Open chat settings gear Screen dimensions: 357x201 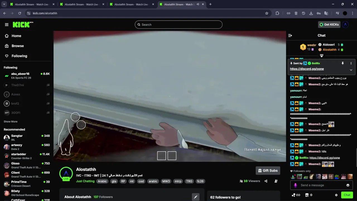(x=336, y=195)
